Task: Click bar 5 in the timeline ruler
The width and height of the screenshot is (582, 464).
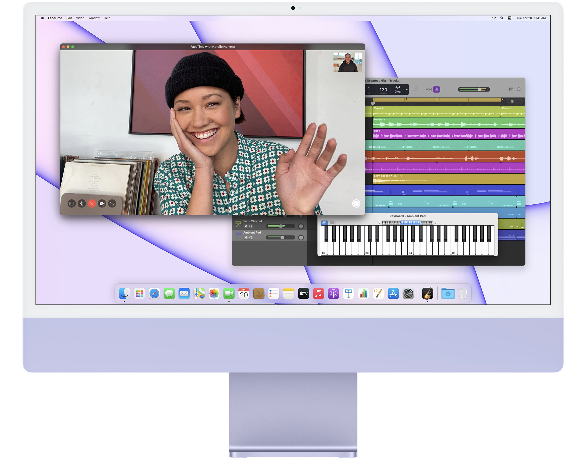Action: [438, 99]
